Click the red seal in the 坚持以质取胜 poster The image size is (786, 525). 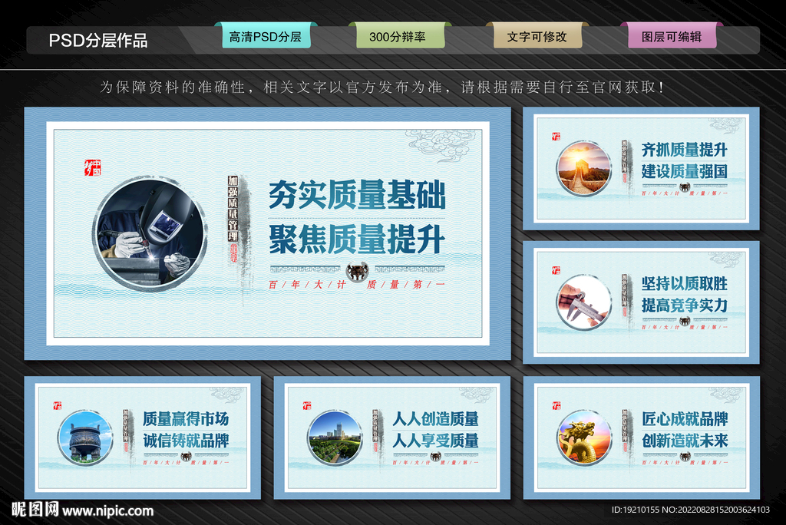pyautogui.click(x=556, y=270)
